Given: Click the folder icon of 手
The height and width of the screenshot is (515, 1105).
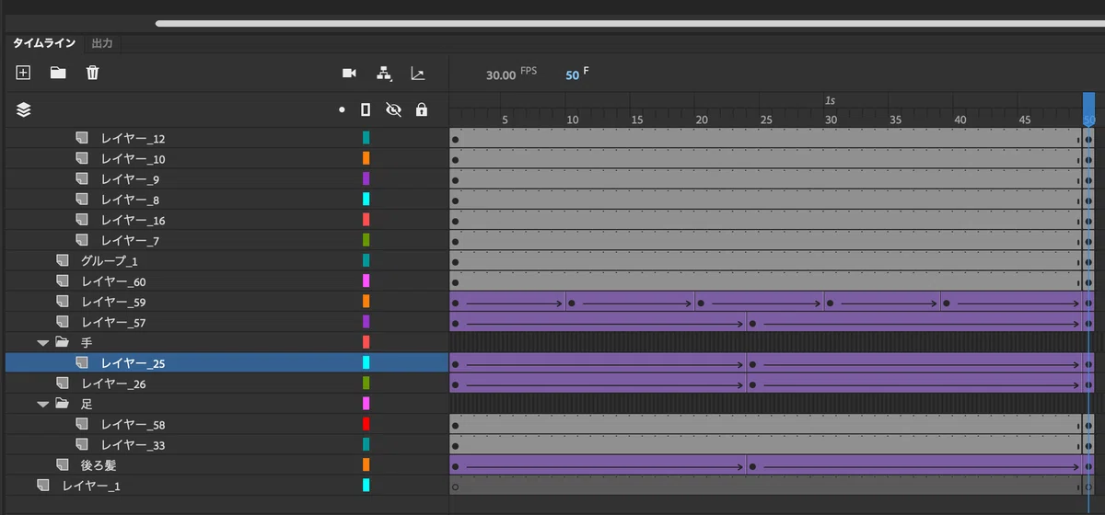Looking at the screenshot, I should coord(62,342).
